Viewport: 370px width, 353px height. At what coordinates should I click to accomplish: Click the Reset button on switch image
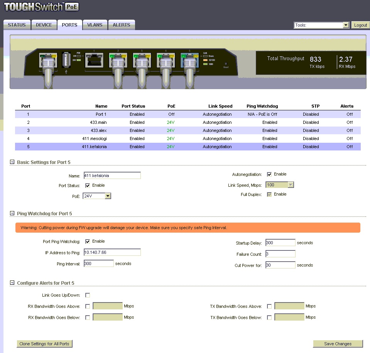(226, 64)
